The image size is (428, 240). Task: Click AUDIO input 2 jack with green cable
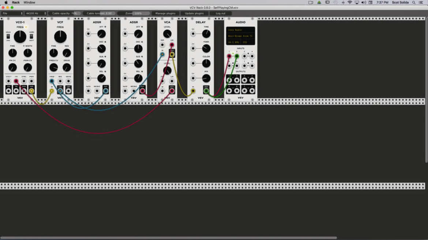point(237,56)
